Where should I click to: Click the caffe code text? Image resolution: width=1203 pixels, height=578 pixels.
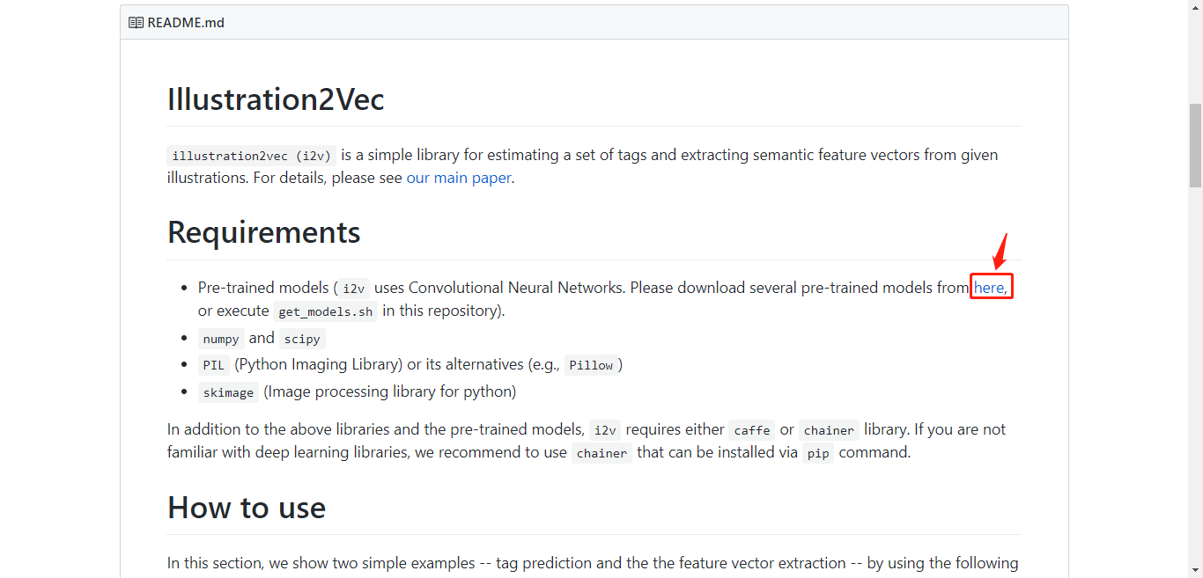point(752,430)
